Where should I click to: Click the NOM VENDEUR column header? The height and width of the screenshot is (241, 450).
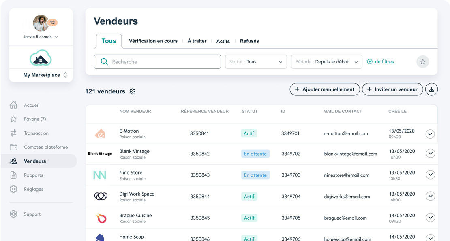pos(135,111)
